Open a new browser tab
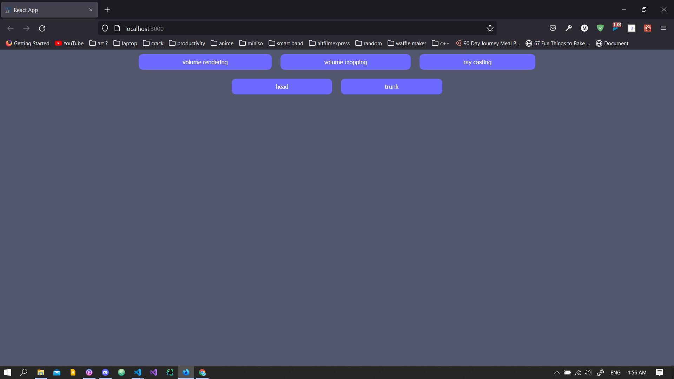Viewport: 674px width, 379px height. pyautogui.click(x=107, y=10)
